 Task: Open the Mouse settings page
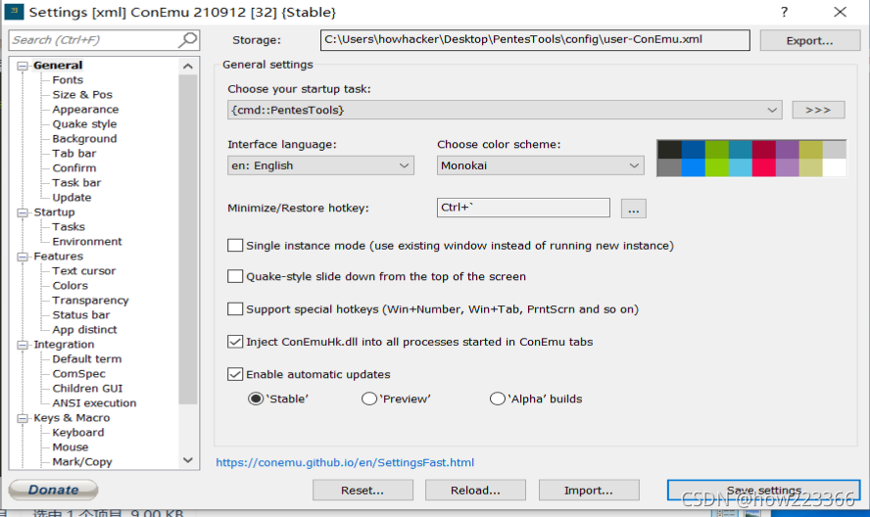[71, 447]
